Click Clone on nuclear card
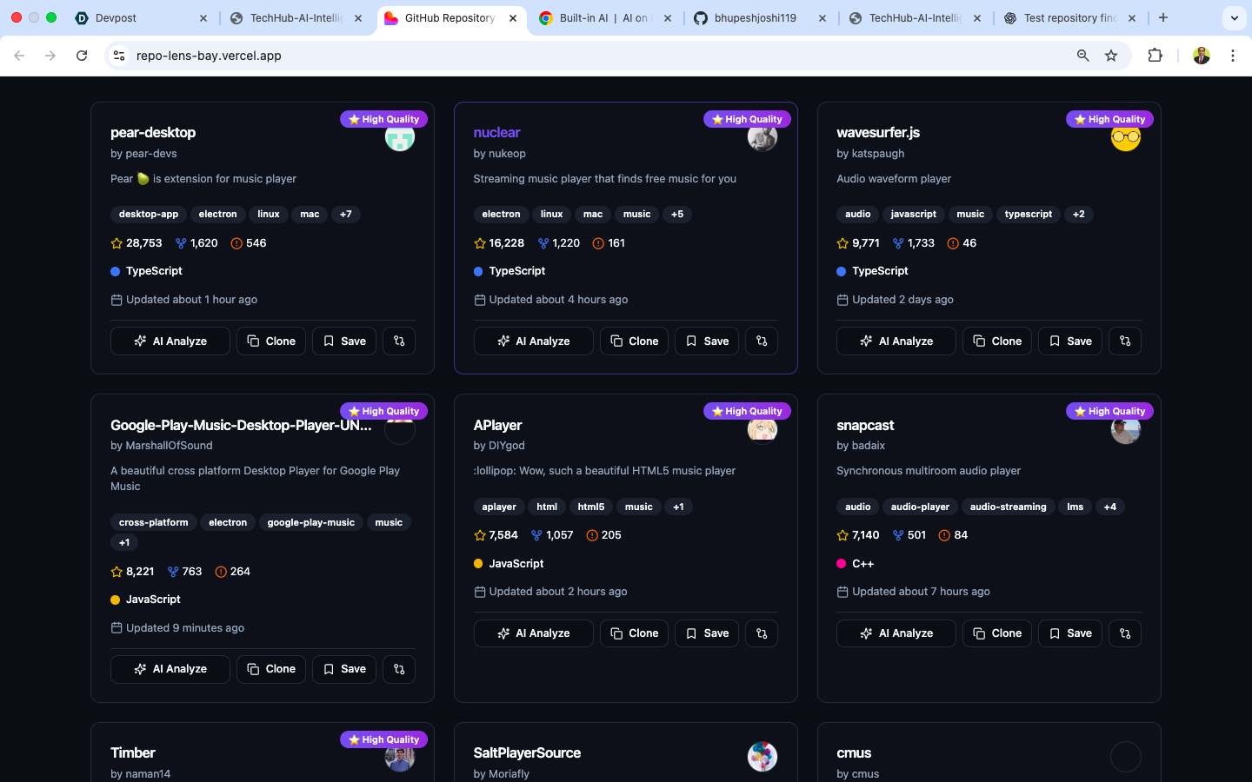 pos(634,341)
